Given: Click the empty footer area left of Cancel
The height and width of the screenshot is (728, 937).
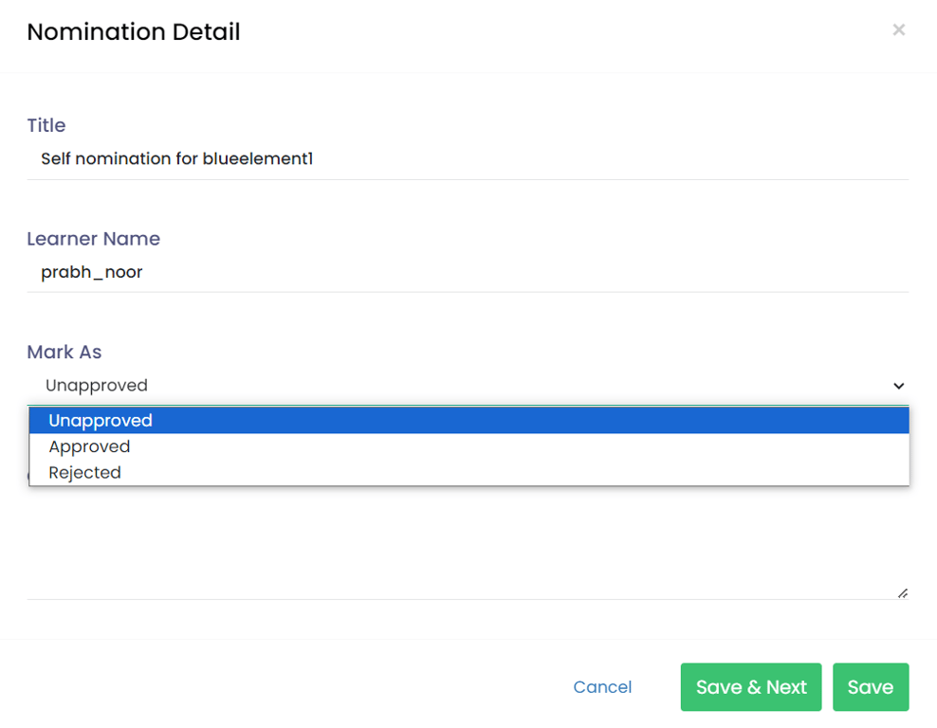Looking at the screenshot, I should (x=285, y=687).
